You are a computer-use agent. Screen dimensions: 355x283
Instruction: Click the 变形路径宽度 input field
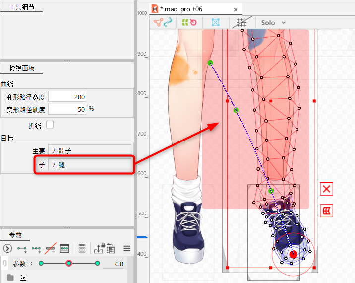click(x=67, y=97)
